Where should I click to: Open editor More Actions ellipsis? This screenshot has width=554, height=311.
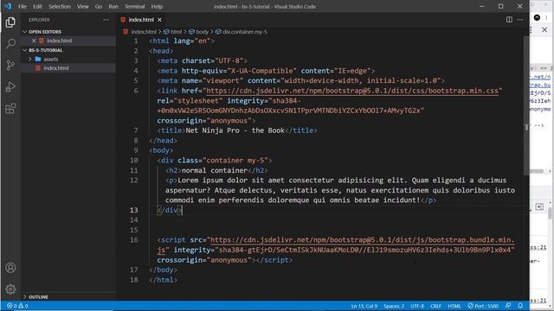520,20
